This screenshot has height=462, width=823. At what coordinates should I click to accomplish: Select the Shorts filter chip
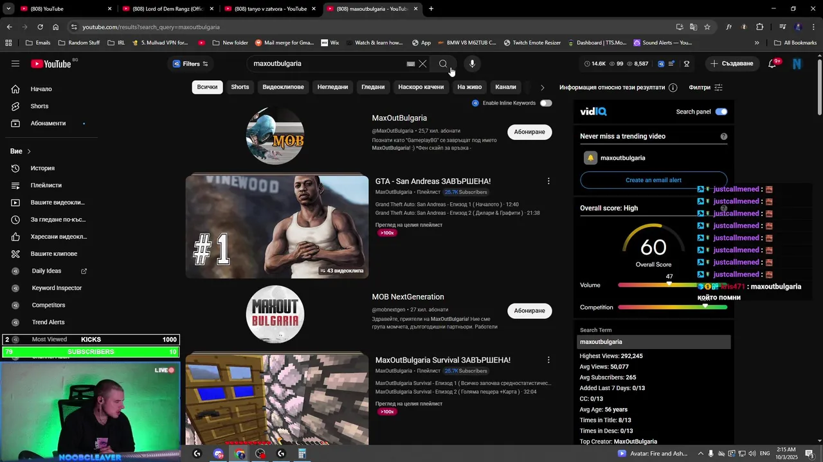point(240,87)
